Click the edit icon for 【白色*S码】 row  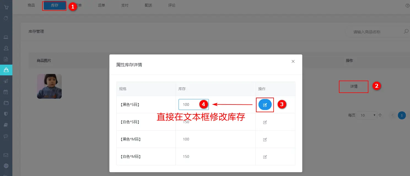point(265,122)
